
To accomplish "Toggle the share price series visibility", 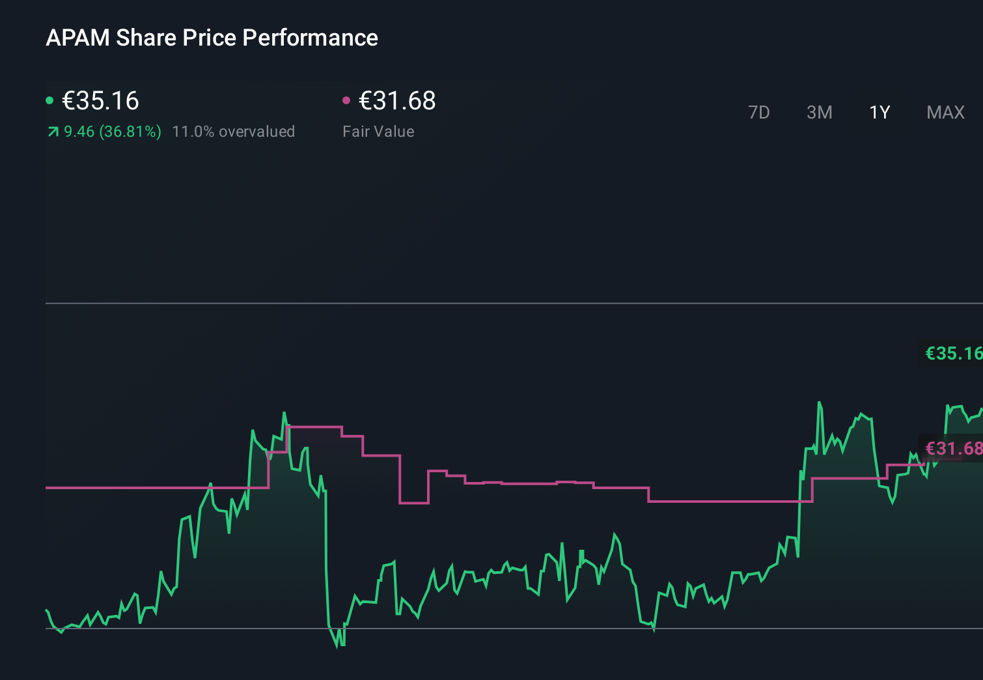I will pyautogui.click(x=49, y=100).
